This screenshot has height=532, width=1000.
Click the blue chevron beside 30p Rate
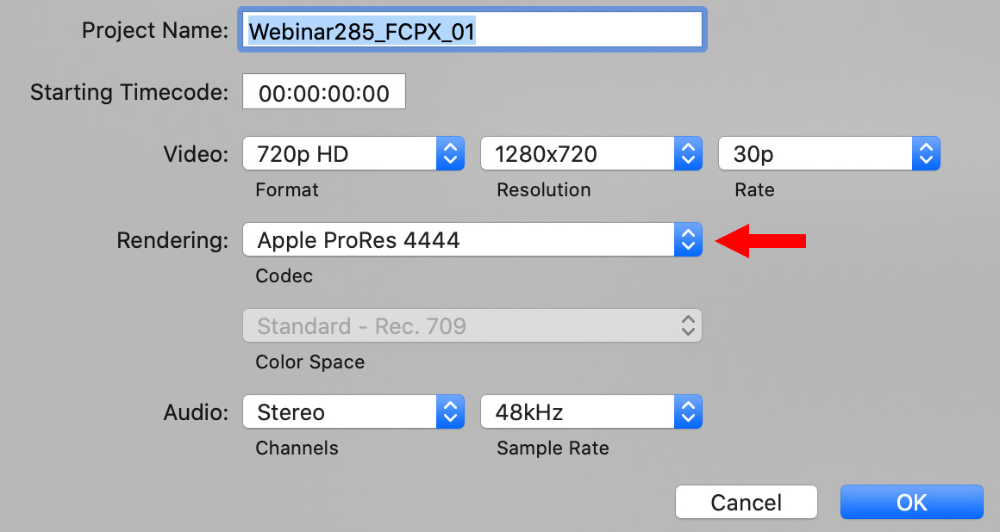point(926,153)
